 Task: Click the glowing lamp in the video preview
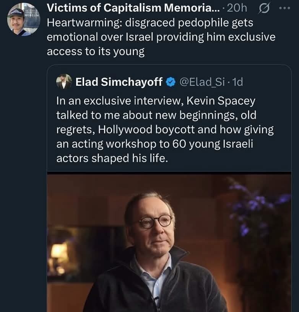tap(58, 253)
